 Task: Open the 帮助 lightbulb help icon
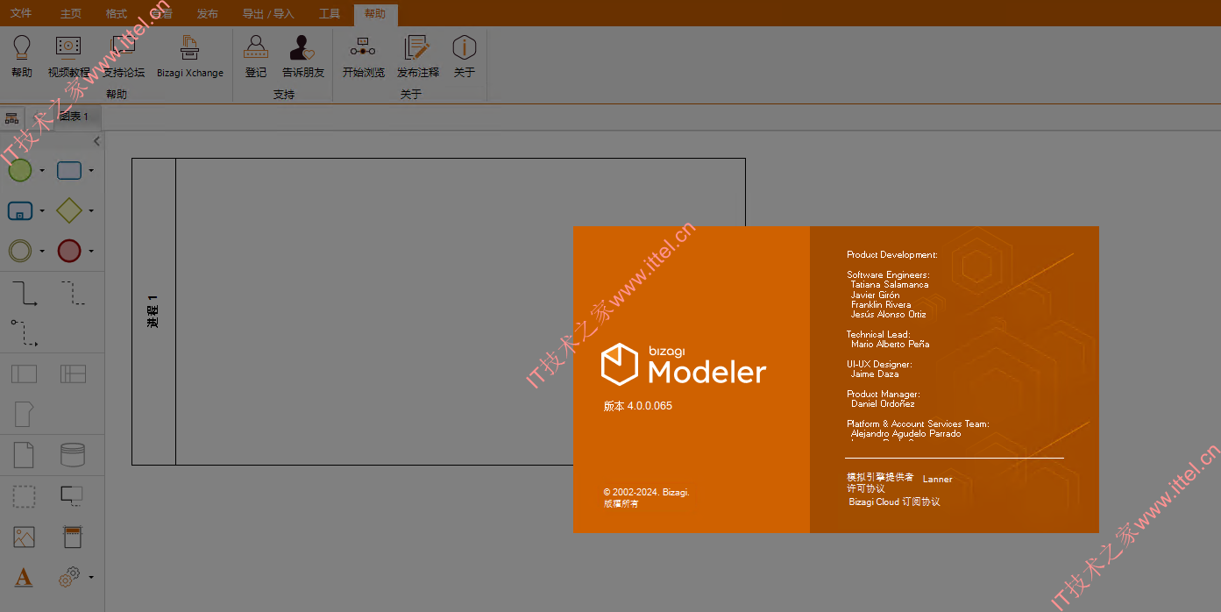coord(22,56)
